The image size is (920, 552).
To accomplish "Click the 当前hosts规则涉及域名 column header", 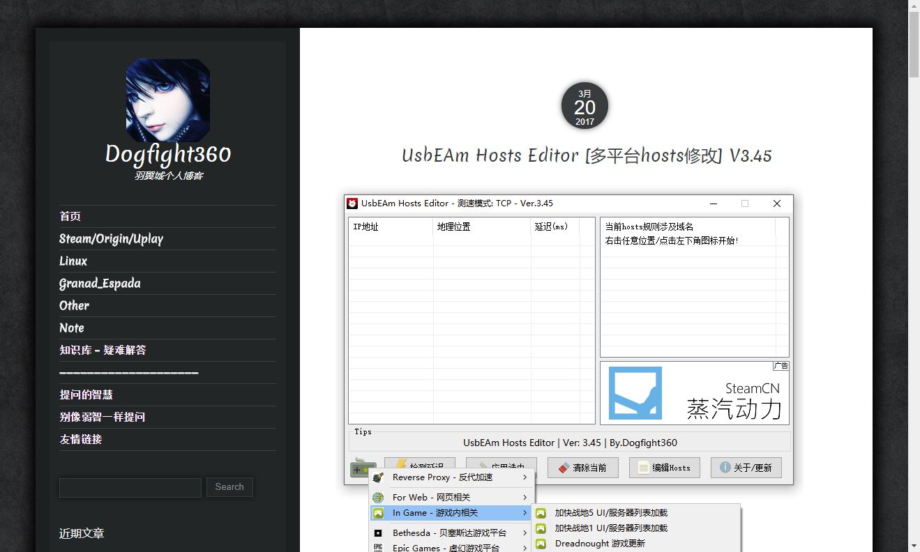I will point(688,227).
